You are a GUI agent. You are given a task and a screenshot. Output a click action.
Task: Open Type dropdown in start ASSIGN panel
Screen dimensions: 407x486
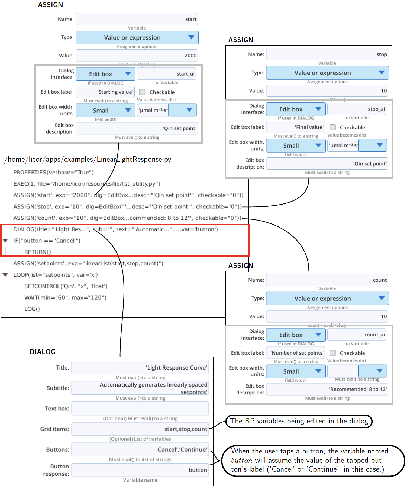(137, 38)
